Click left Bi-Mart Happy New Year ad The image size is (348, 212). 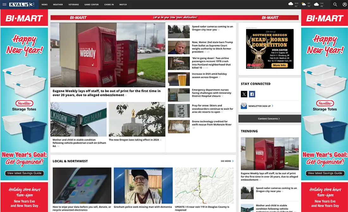[24, 111]
